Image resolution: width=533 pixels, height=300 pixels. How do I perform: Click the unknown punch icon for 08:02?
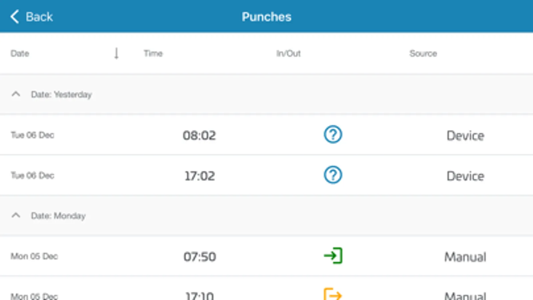point(333,135)
